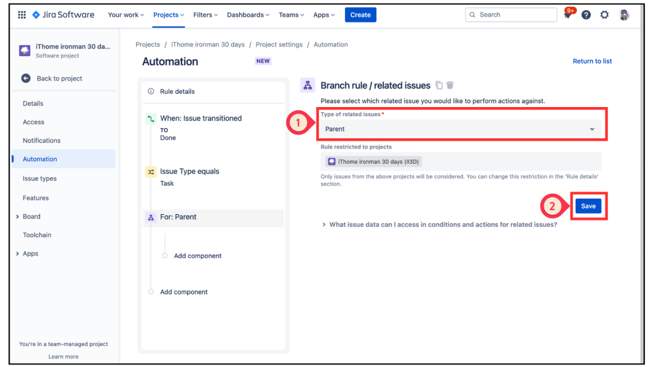Open the Settings gear icon
Screen dimensions: 652x367
pos(604,15)
